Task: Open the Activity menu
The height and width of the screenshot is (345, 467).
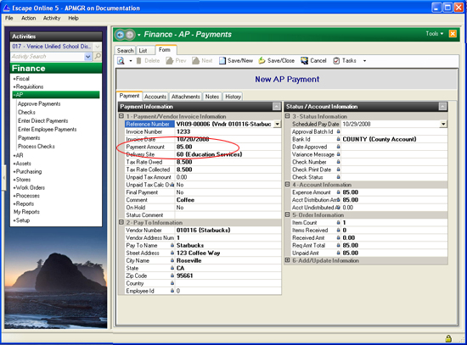Action: pyautogui.click(x=52, y=18)
